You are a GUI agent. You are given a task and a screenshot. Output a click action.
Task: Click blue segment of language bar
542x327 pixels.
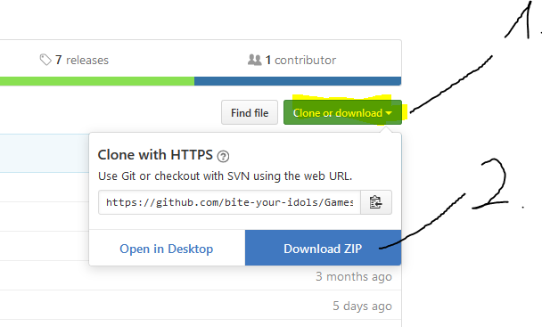coord(298,81)
